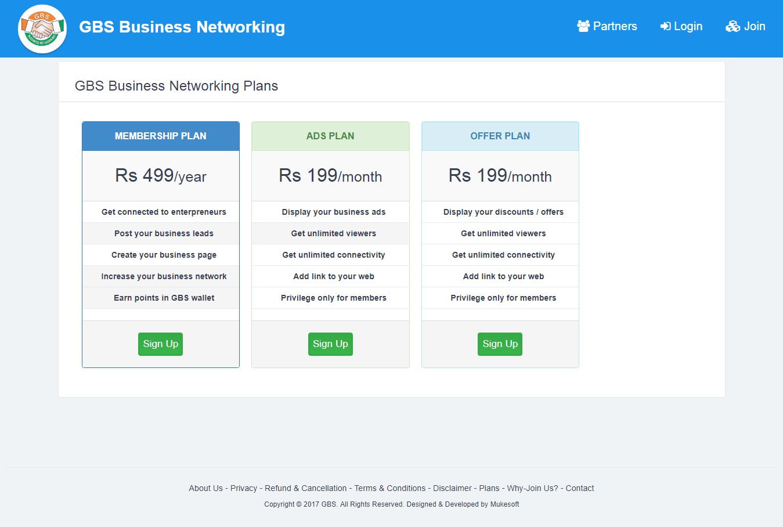Click GBS Business Networking site title

(182, 27)
